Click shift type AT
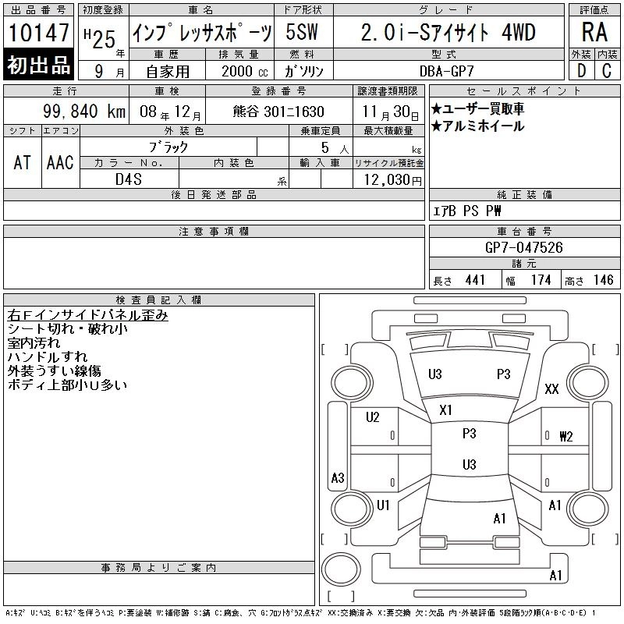The image size is (624, 624). coord(23,163)
